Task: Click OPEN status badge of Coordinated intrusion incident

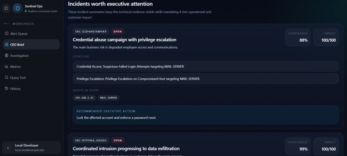Action: tap(118, 140)
